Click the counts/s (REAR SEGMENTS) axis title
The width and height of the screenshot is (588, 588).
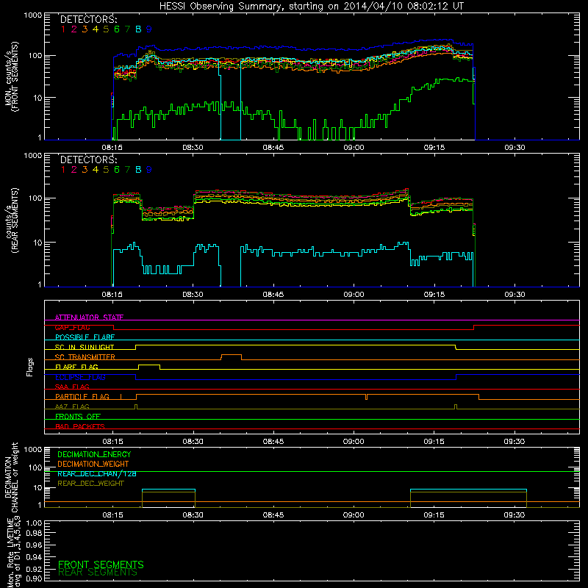point(11,220)
